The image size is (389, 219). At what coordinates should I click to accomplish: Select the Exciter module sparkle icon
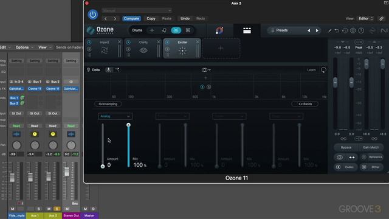(182, 50)
